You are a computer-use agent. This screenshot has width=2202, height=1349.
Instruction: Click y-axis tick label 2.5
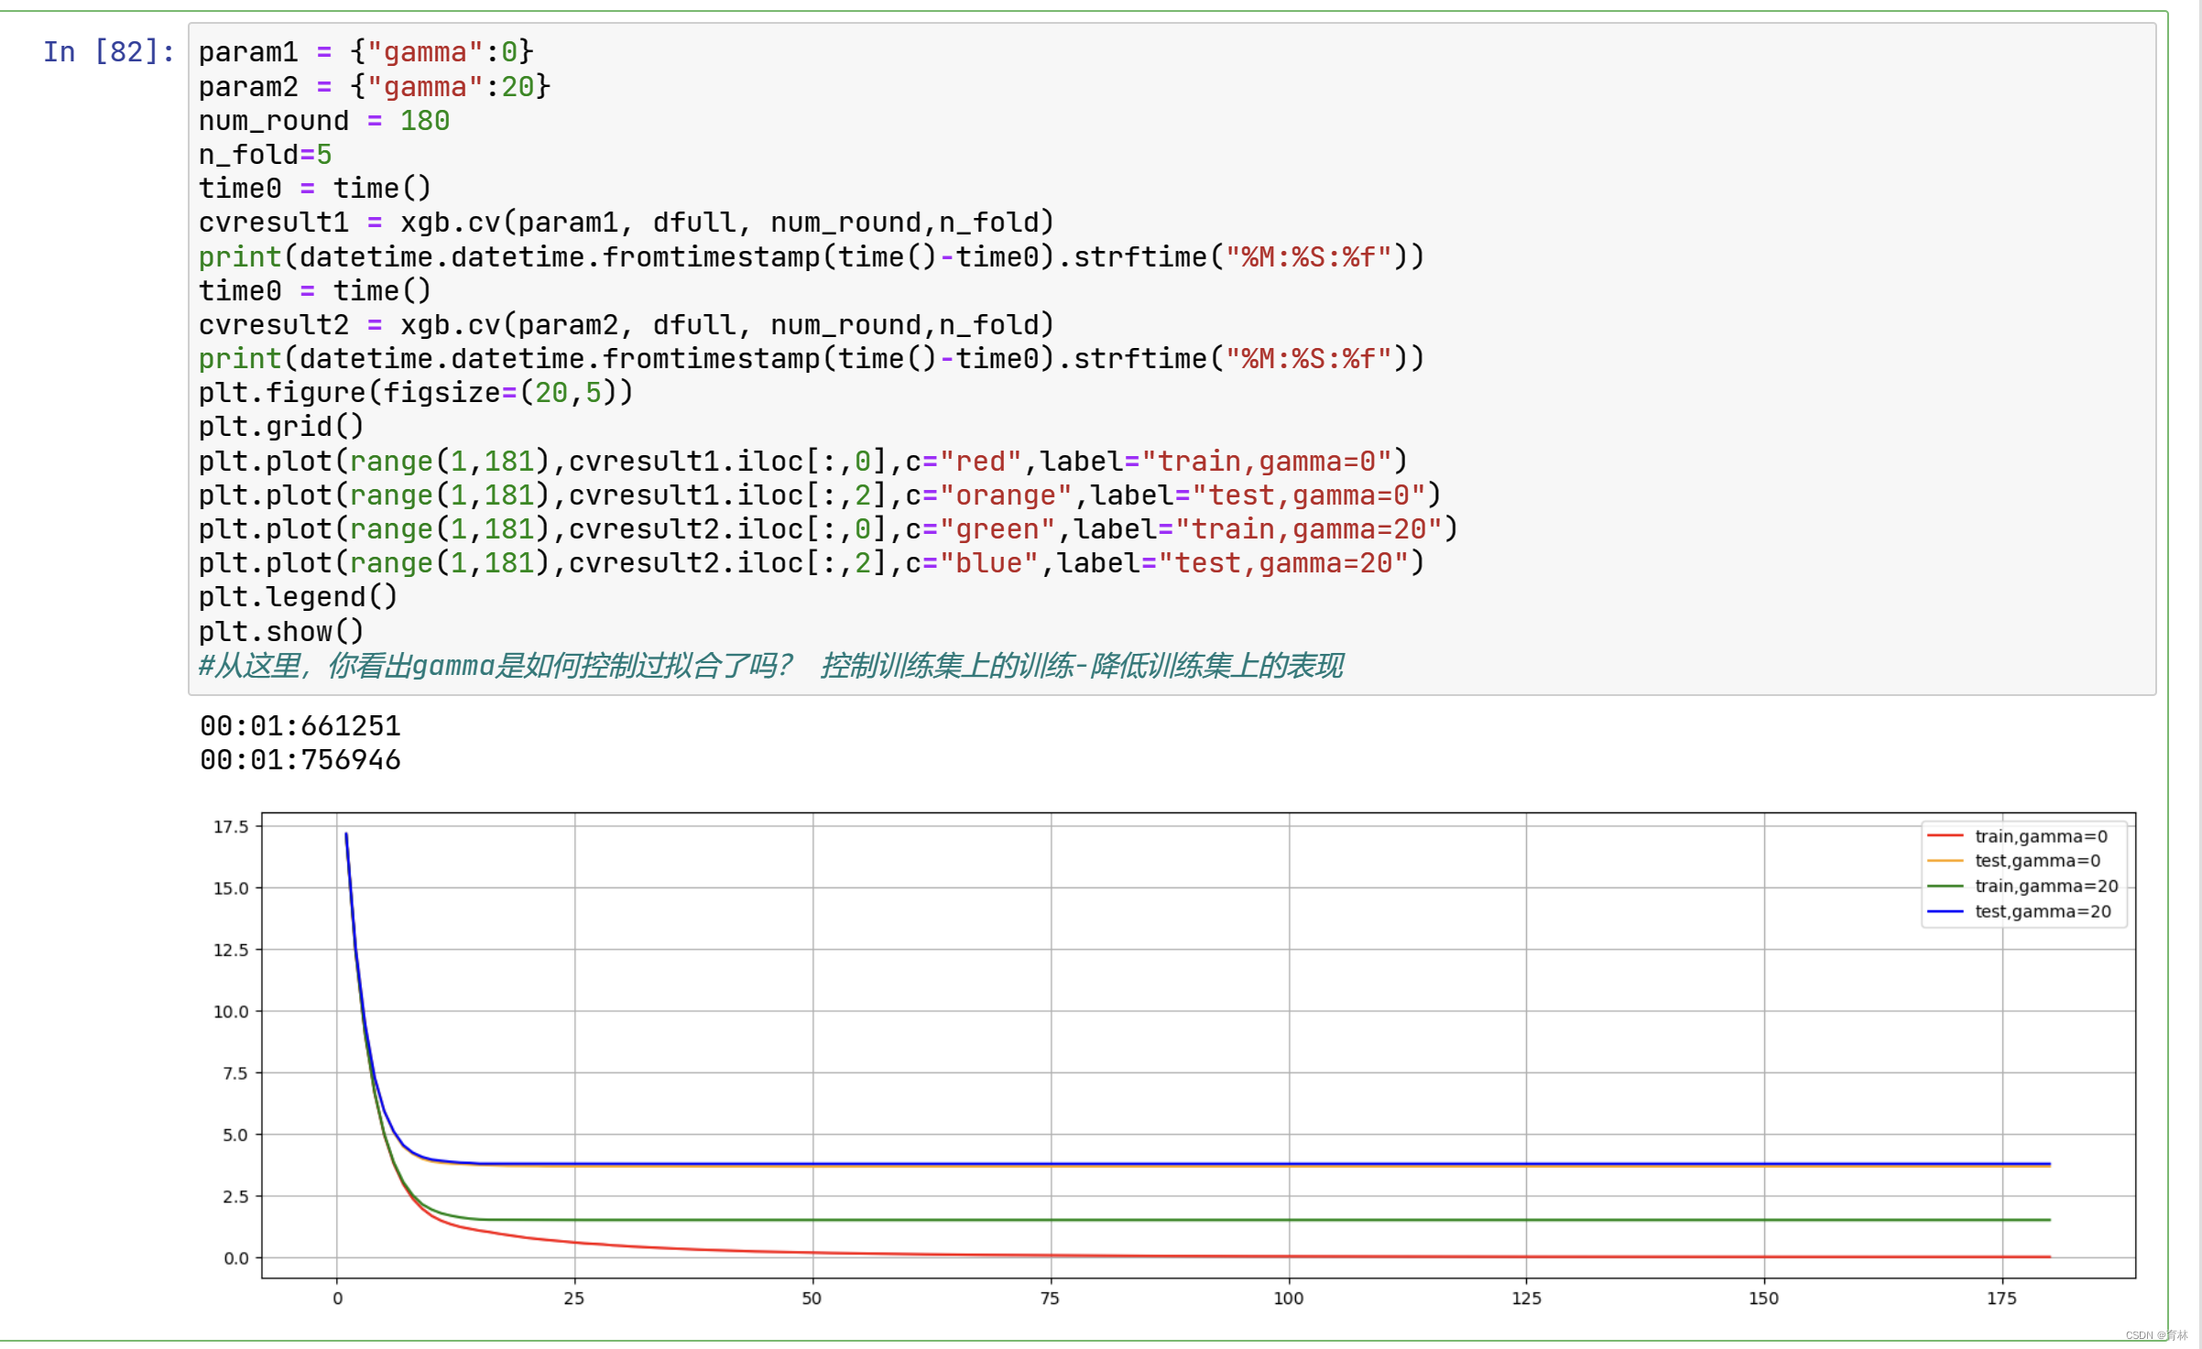(x=235, y=1197)
